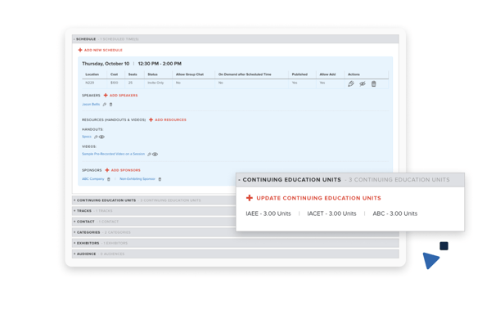Collapse the popup Continuing Education Units header

[350, 180]
